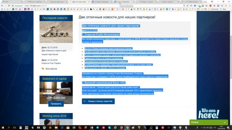Open Telegram from the taskbar
Viewport: 232px width, 130px height.
(98, 127)
